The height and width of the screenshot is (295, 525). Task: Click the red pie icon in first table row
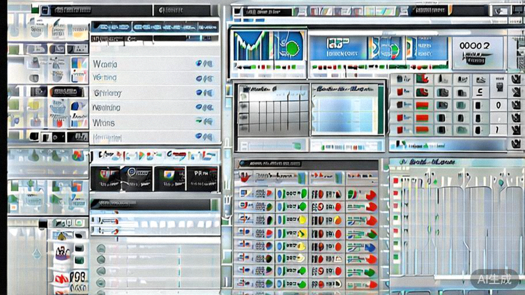[x=371, y=194]
